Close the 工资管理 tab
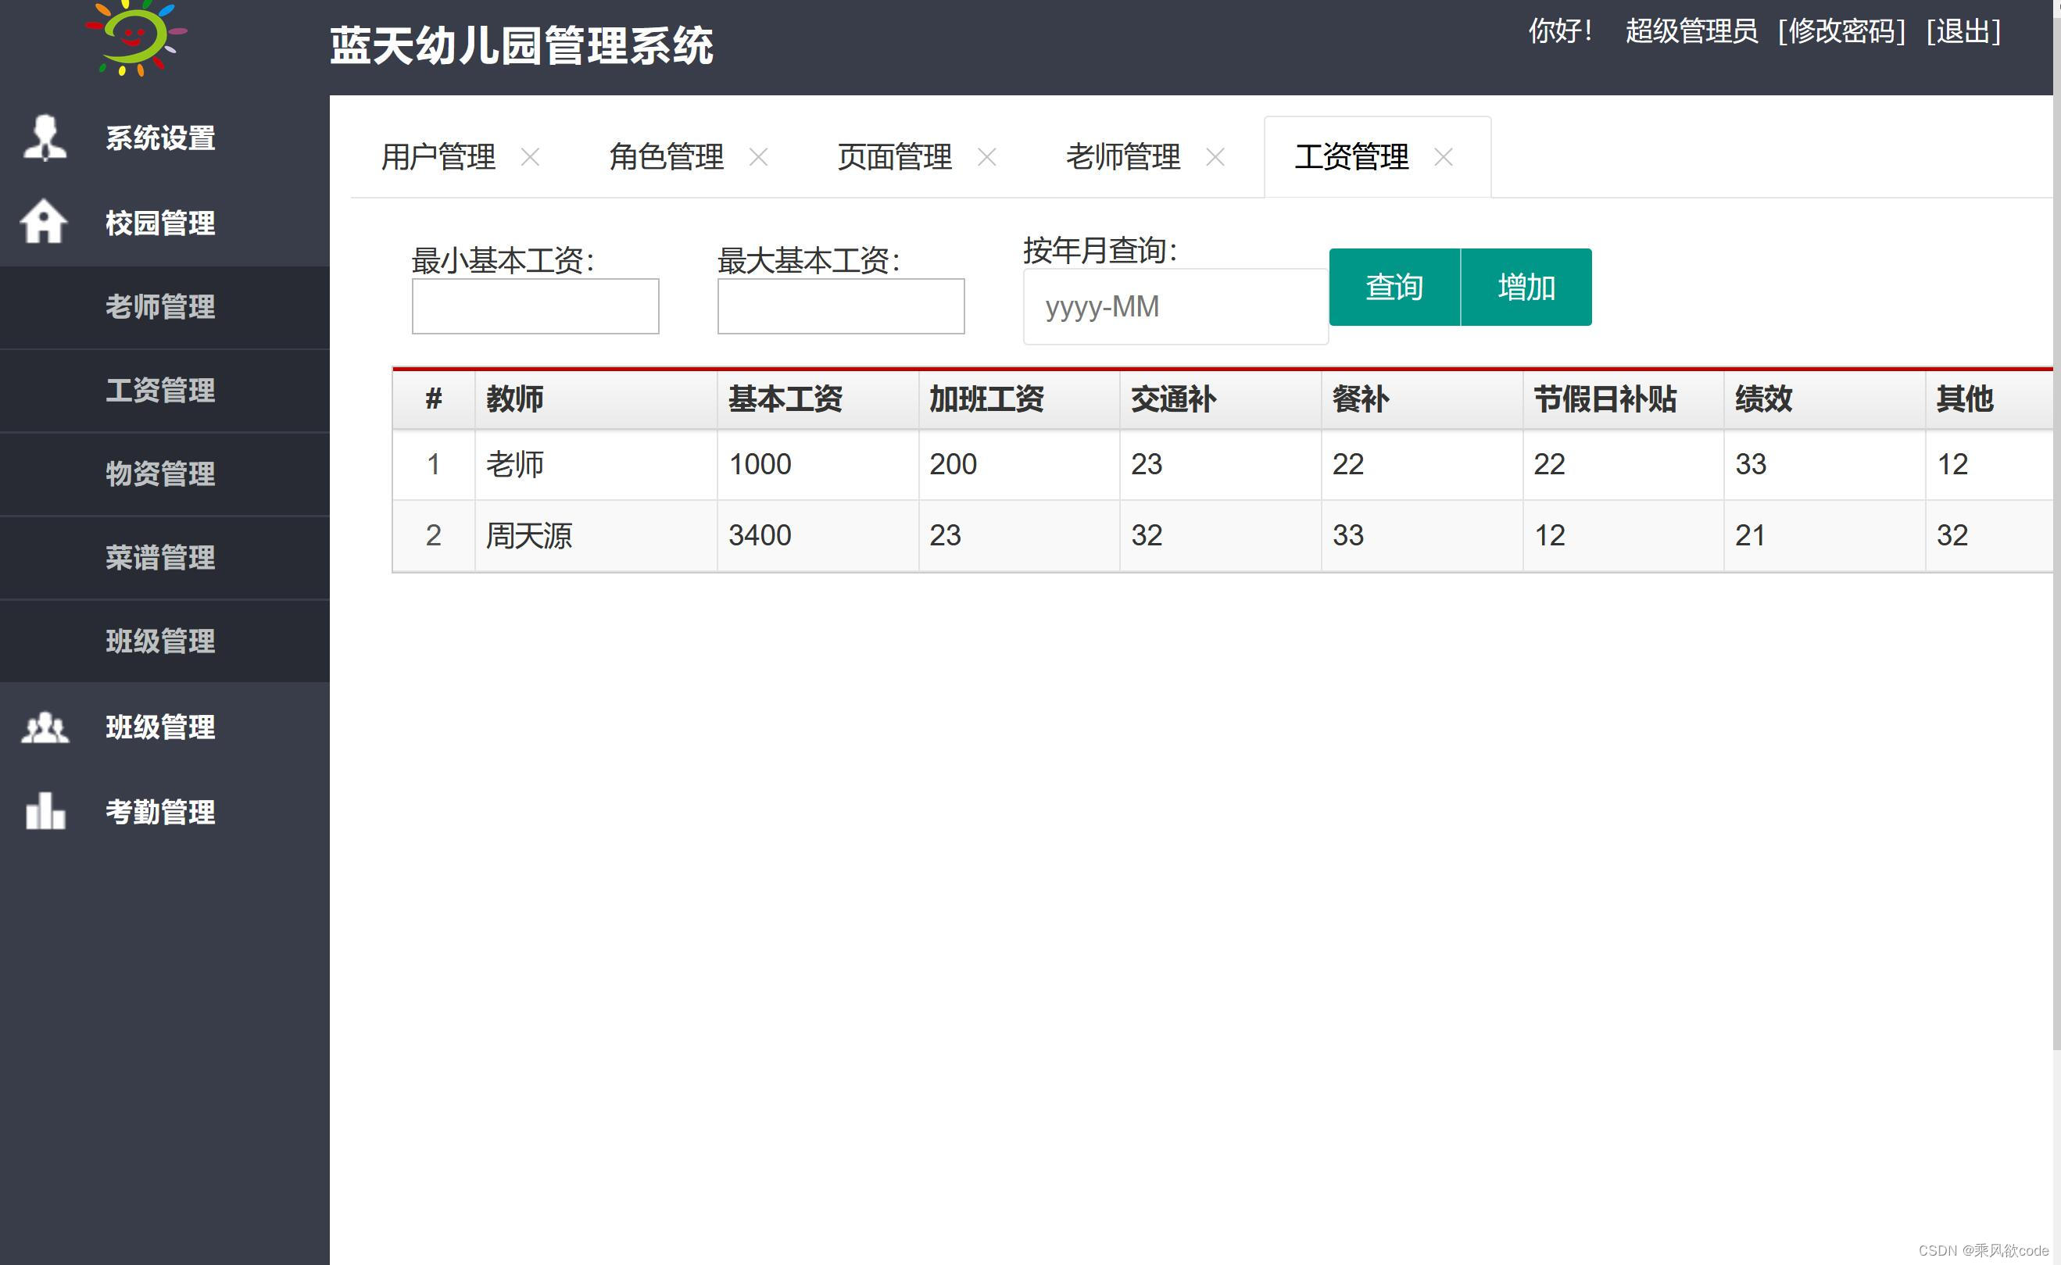This screenshot has height=1265, width=2061. [1444, 157]
